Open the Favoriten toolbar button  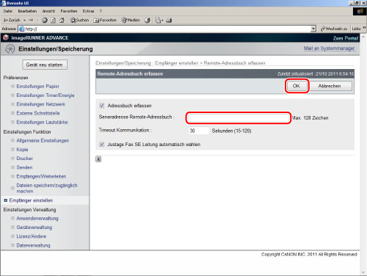coord(105,21)
